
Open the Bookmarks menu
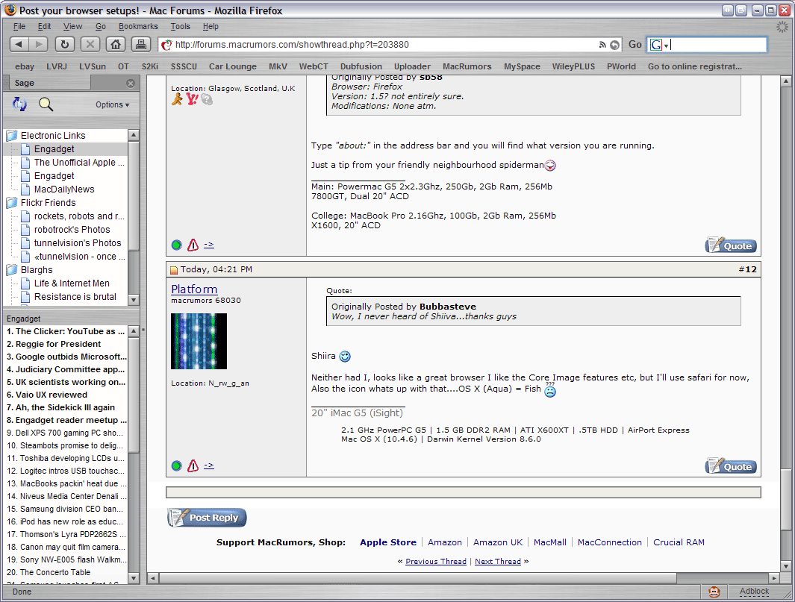(x=138, y=26)
